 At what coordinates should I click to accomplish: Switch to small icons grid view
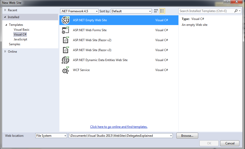point(156,11)
